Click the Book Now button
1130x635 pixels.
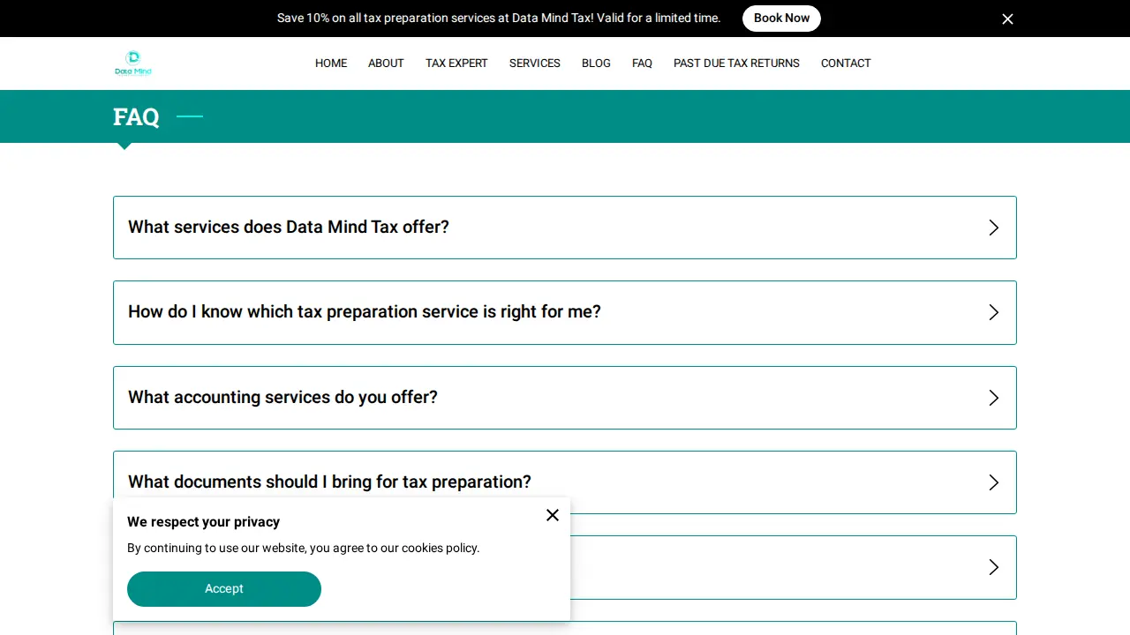(x=781, y=19)
